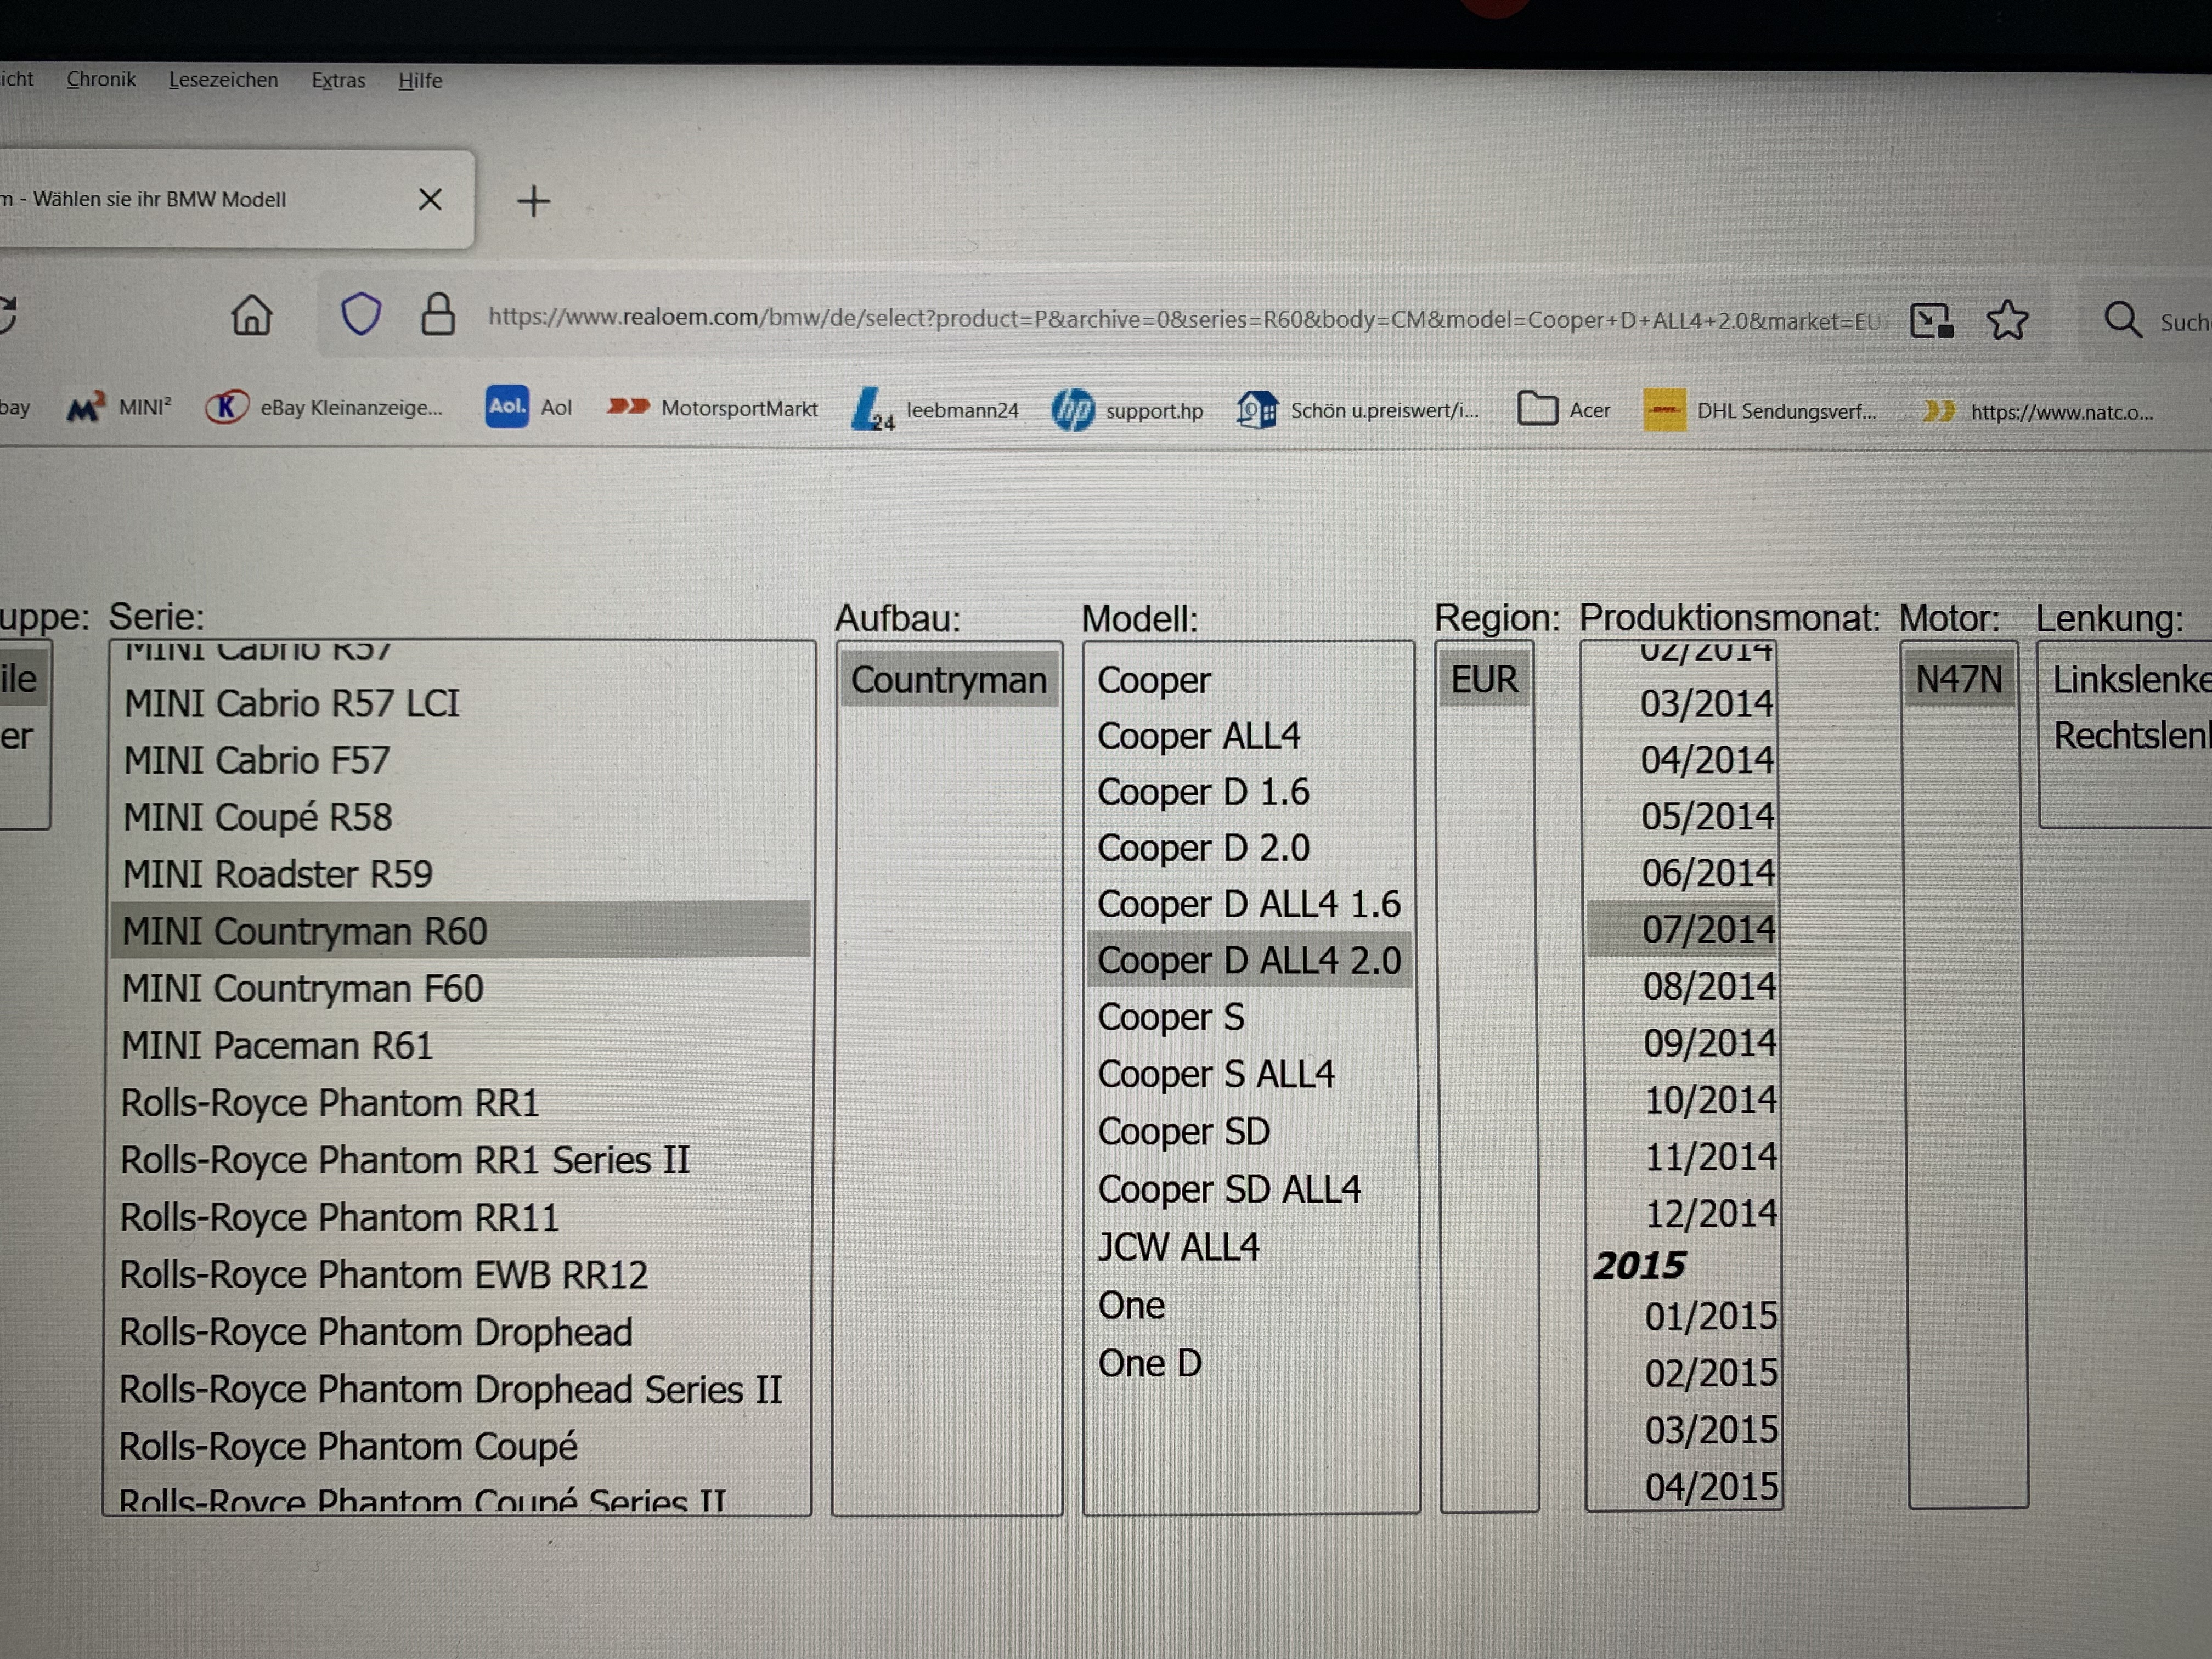
Task: Bookmark this page with the star icon
Action: point(2006,321)
